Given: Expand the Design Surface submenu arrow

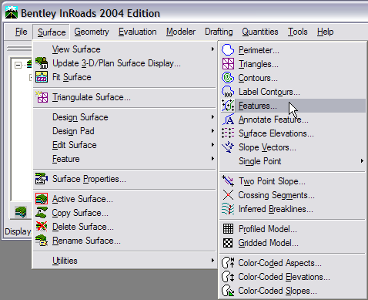Looking at the screenshot, I should pyautogui.click(x=212, y=117).
